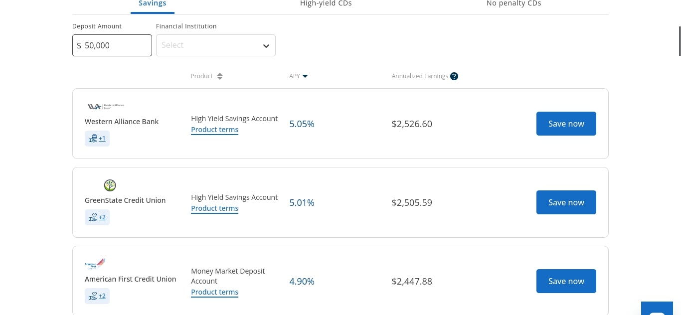The height and width of the screenshot is (315, 681).
Task: Click the GreenState Credit Union tree logo
Action: [x=110, y=185]
